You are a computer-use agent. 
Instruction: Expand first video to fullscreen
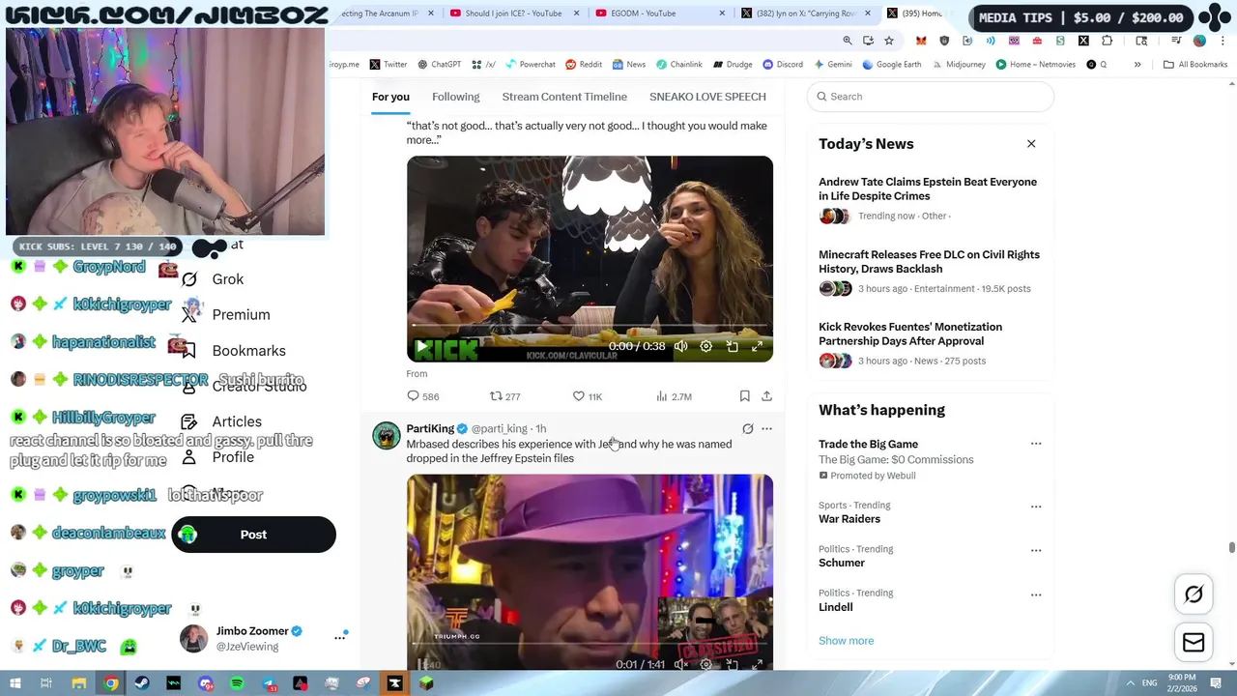click(758, 346)
